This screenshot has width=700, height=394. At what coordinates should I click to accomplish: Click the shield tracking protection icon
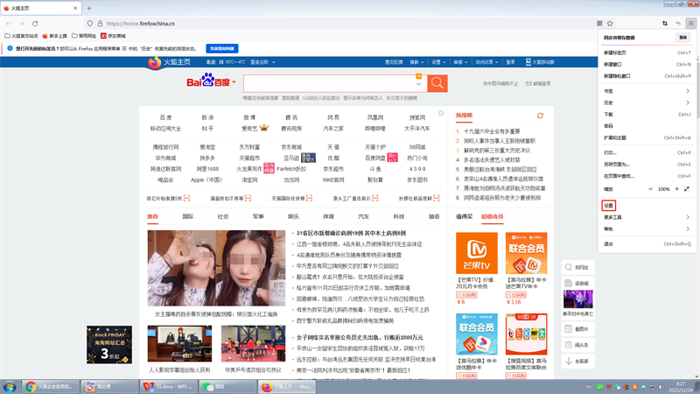tap(90, 24)
